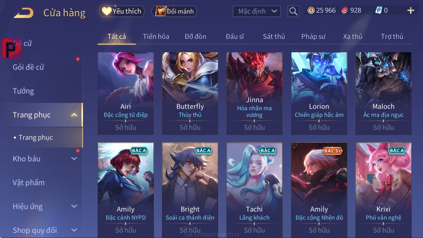423x238 pixels.
Task: Select the Tiến hóa filter tab
Action: pos(156,36)
